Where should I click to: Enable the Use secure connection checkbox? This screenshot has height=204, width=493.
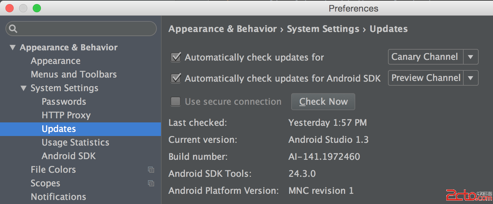click(x=176, y=101)
